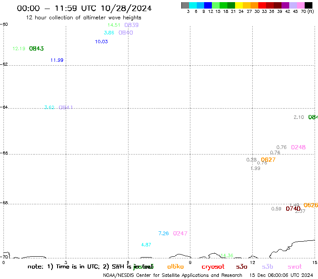318x279 pixels.
Task: Select the latitude axis label -62
Action: [4, 64]
